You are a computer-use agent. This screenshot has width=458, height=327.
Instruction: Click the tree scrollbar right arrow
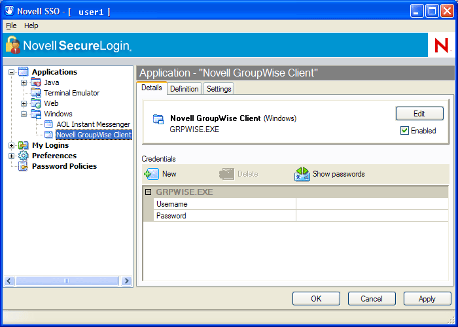click(x=126, y=281)
